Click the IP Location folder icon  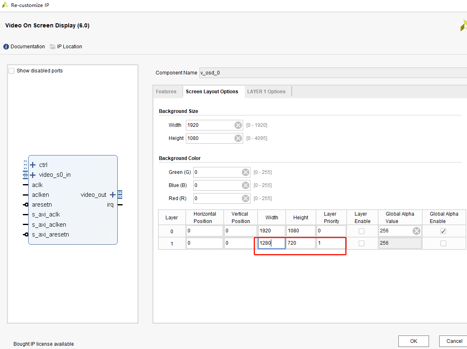[x=52, y=47]
